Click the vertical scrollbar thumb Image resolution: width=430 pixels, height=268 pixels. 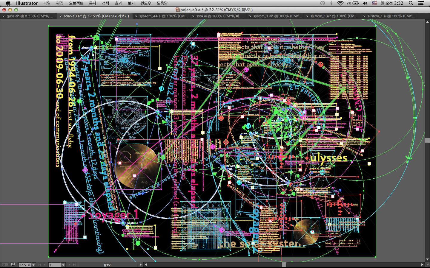click(x=427, y=140)
